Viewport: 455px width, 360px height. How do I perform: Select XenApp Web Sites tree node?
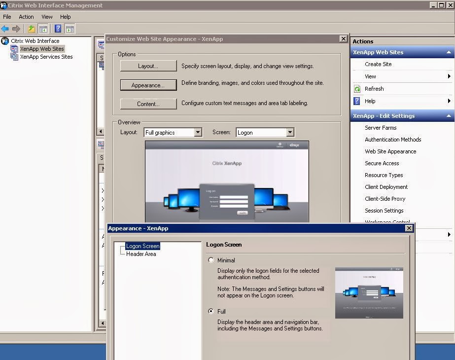(42, 49)
